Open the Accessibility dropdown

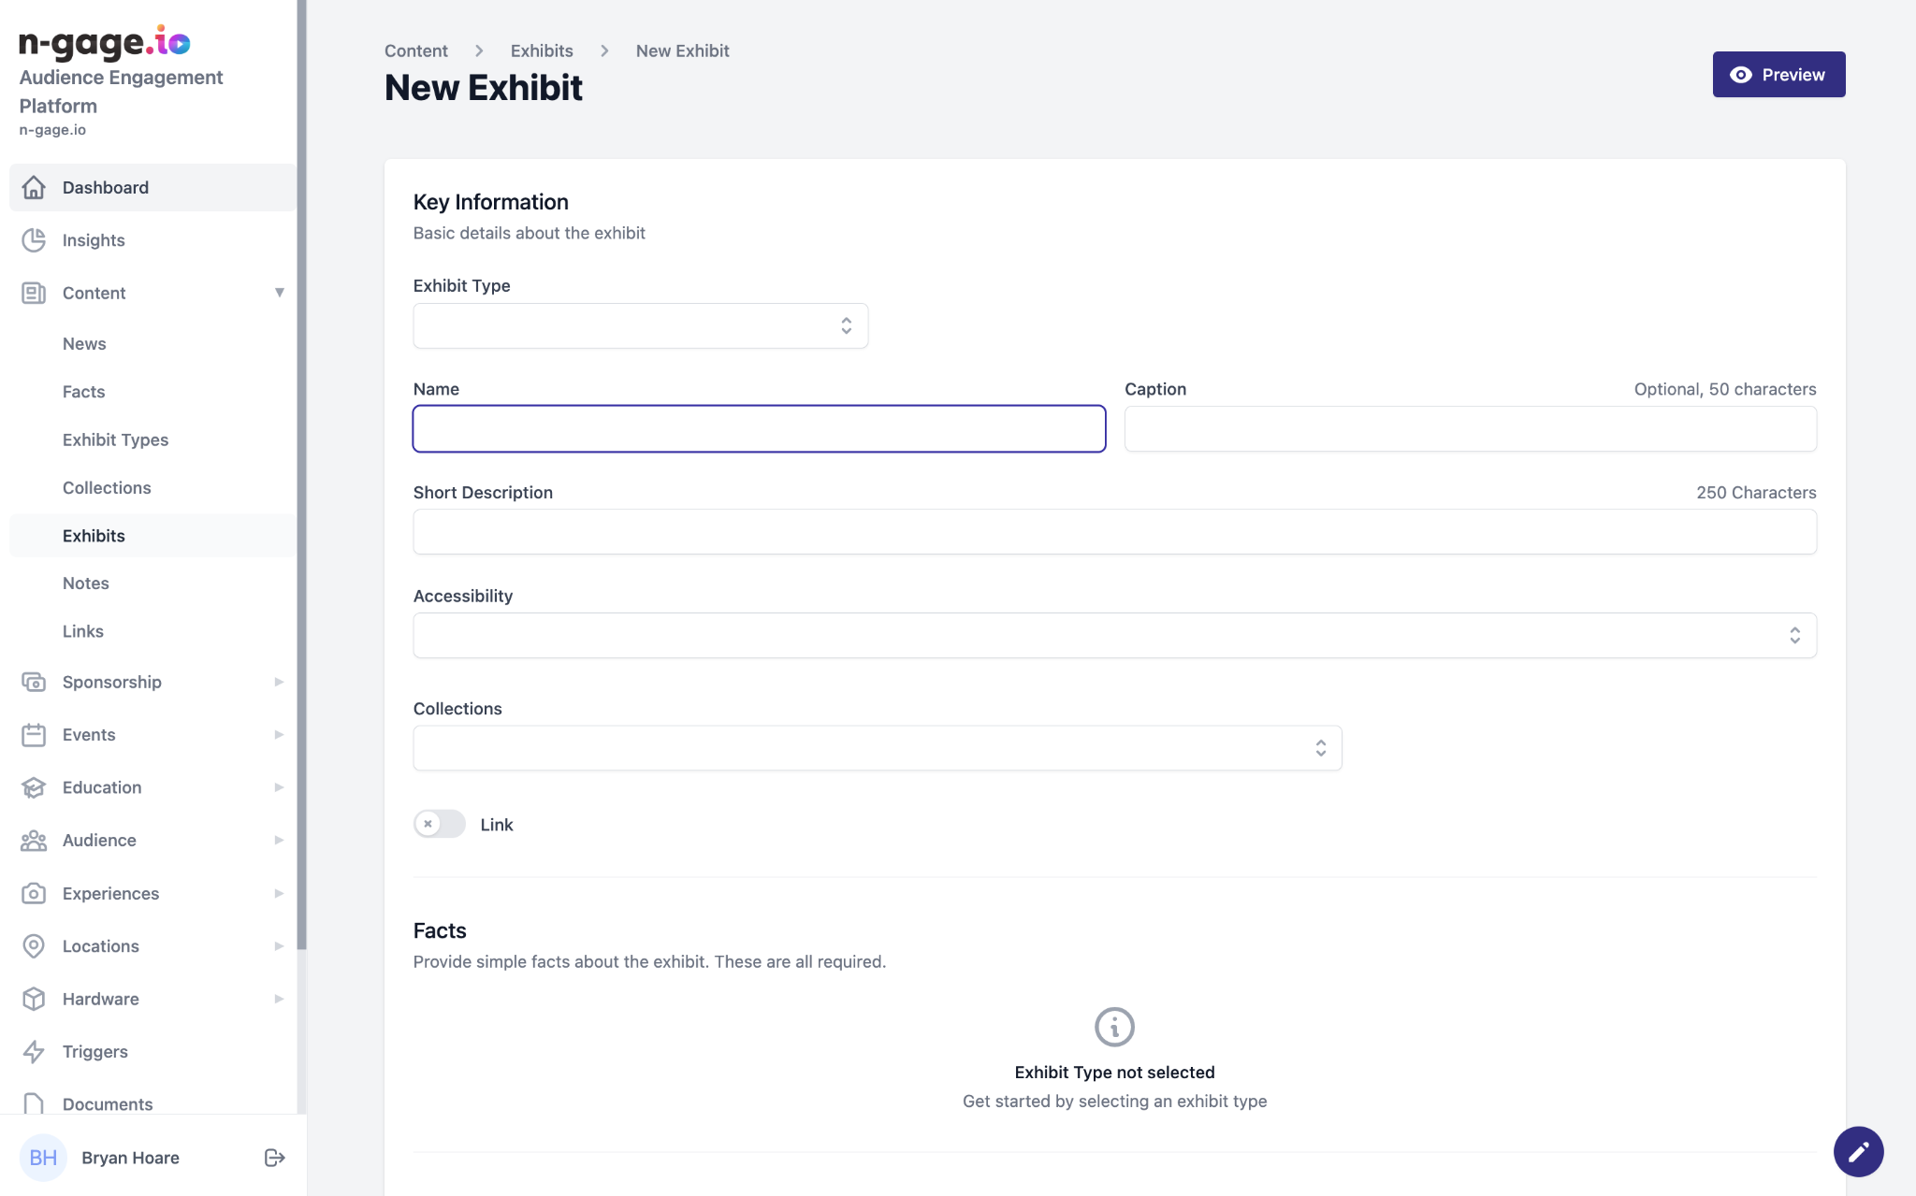click(1114, 635)
